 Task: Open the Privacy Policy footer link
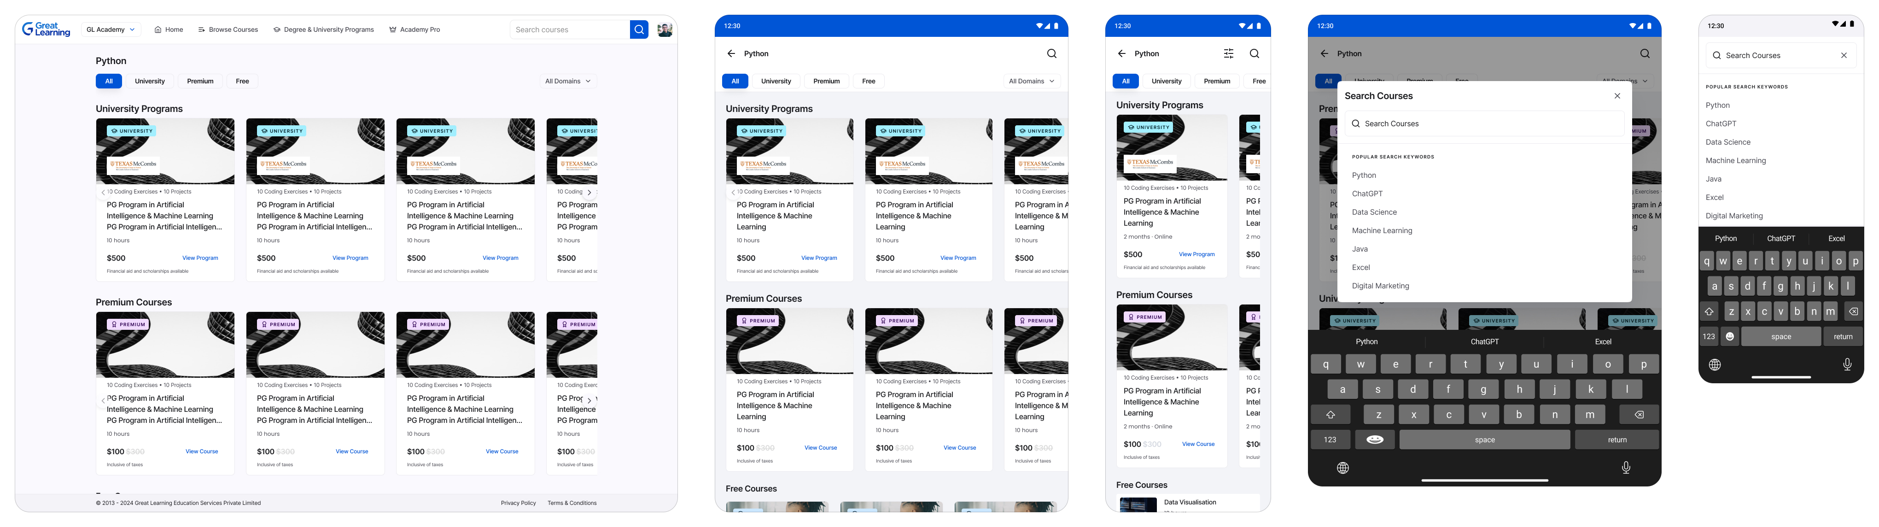coord(518,503)
